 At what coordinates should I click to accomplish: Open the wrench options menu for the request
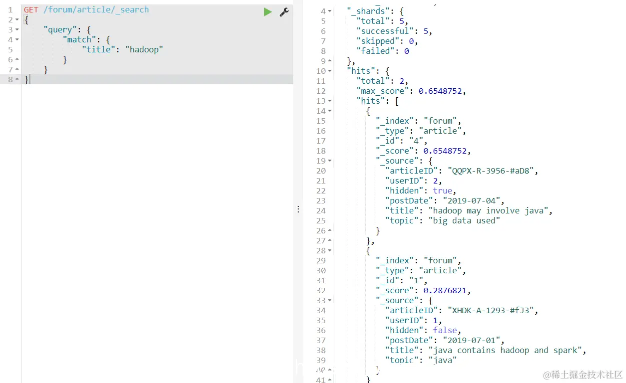(x=284, y=12)
